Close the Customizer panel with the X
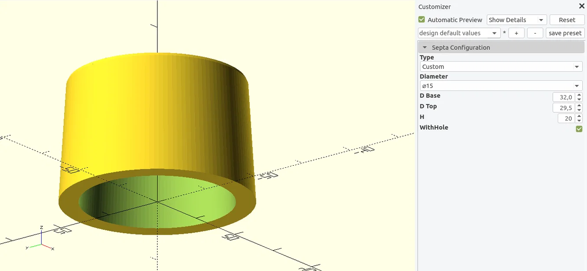This screenshot has width=587, height=271. pyautogui.click(x=581, y=6)
